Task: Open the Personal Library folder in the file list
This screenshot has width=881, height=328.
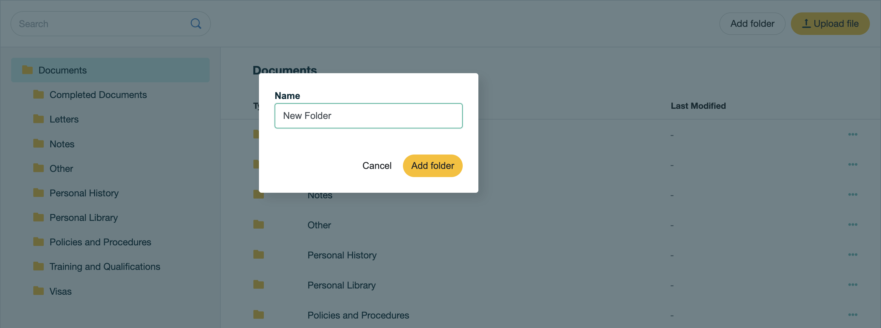Action: [x=341, y=285]
